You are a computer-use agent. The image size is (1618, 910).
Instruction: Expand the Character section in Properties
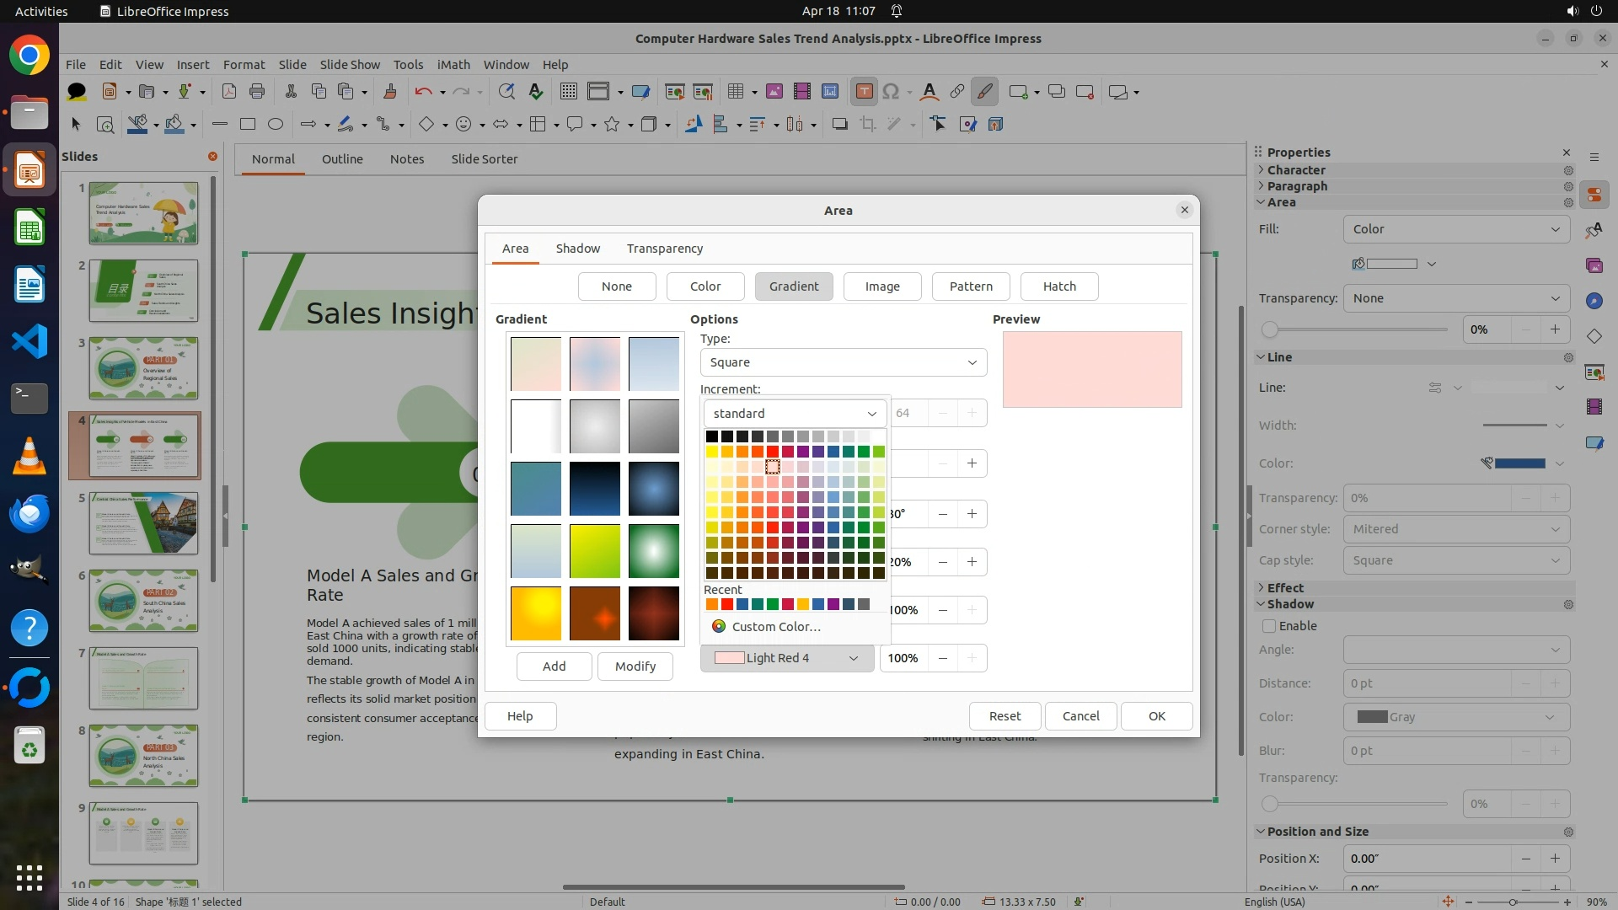tap(1295, 170)
